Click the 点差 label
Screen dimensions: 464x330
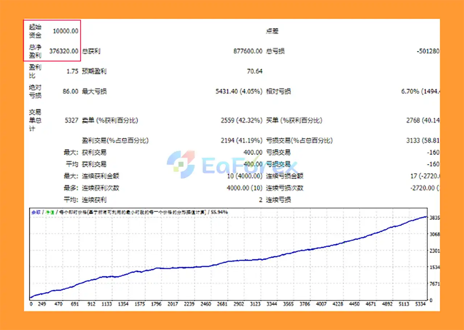point(272,31)
